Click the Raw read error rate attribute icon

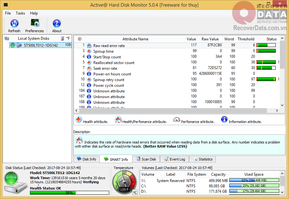[x=89, y=45]
